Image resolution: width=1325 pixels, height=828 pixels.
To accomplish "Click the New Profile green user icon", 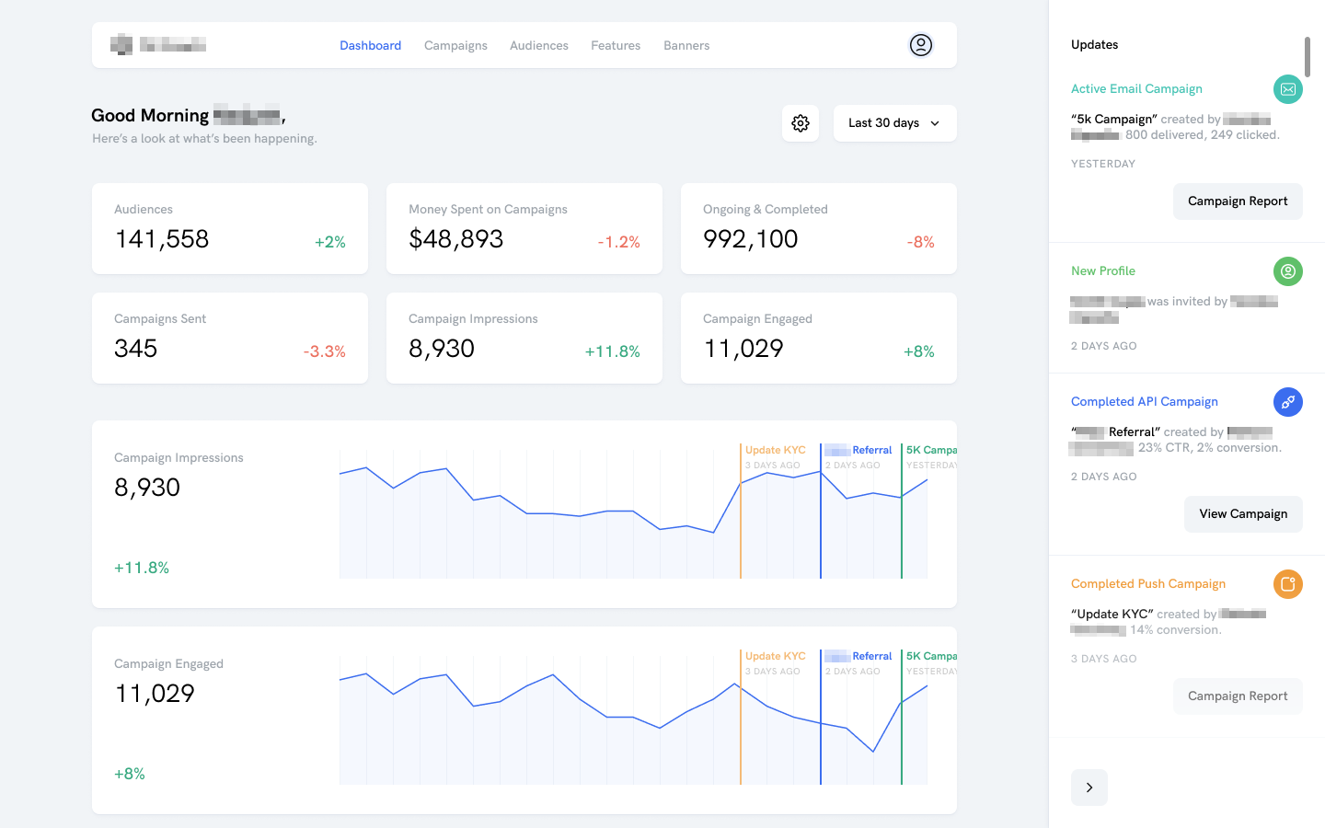I will tap(1287, 271).
